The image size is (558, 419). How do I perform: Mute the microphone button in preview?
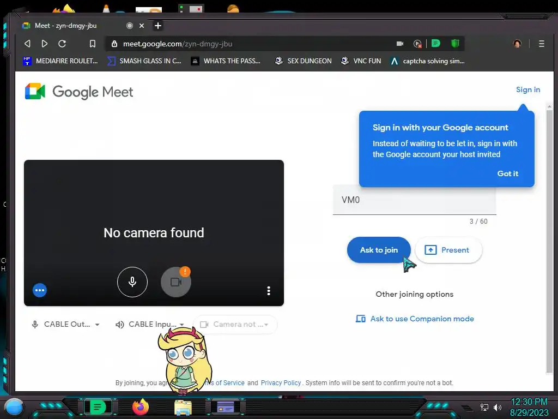click(132, 282)
